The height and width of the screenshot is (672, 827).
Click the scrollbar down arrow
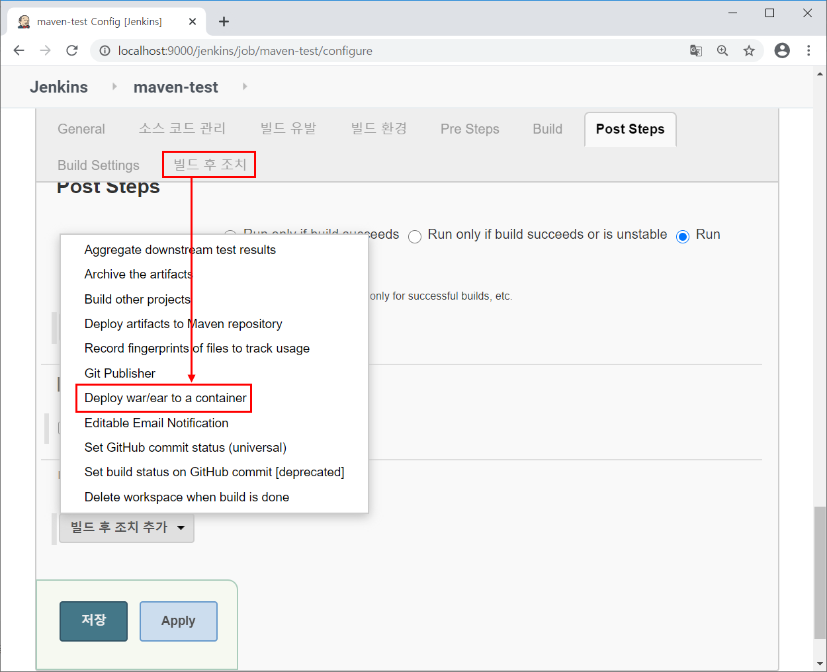click(x=820, y=663)
